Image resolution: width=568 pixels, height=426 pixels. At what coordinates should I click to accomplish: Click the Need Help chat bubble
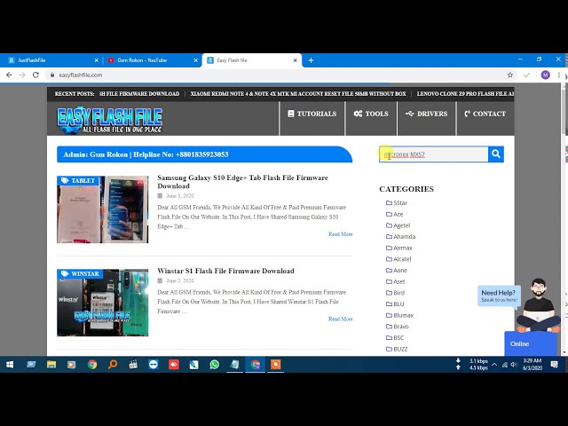(499, 296)
